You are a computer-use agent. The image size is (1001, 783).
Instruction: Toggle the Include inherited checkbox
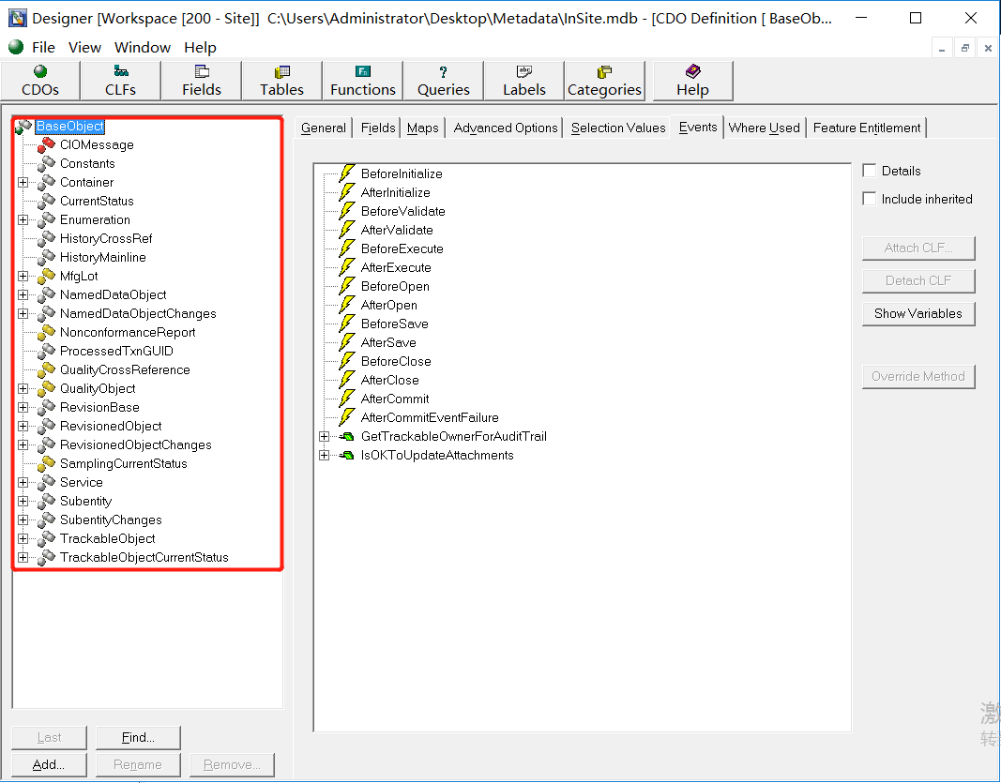[870, 199]
